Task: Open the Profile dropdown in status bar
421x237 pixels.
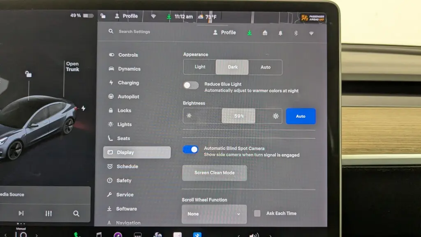Action: tap(126, 16)
